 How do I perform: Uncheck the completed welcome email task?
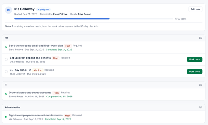6,47
